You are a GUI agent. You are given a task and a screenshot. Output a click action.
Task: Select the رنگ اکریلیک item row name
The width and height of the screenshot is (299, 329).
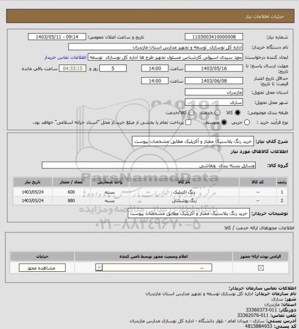pyautogui.click(x=184, y=192)
